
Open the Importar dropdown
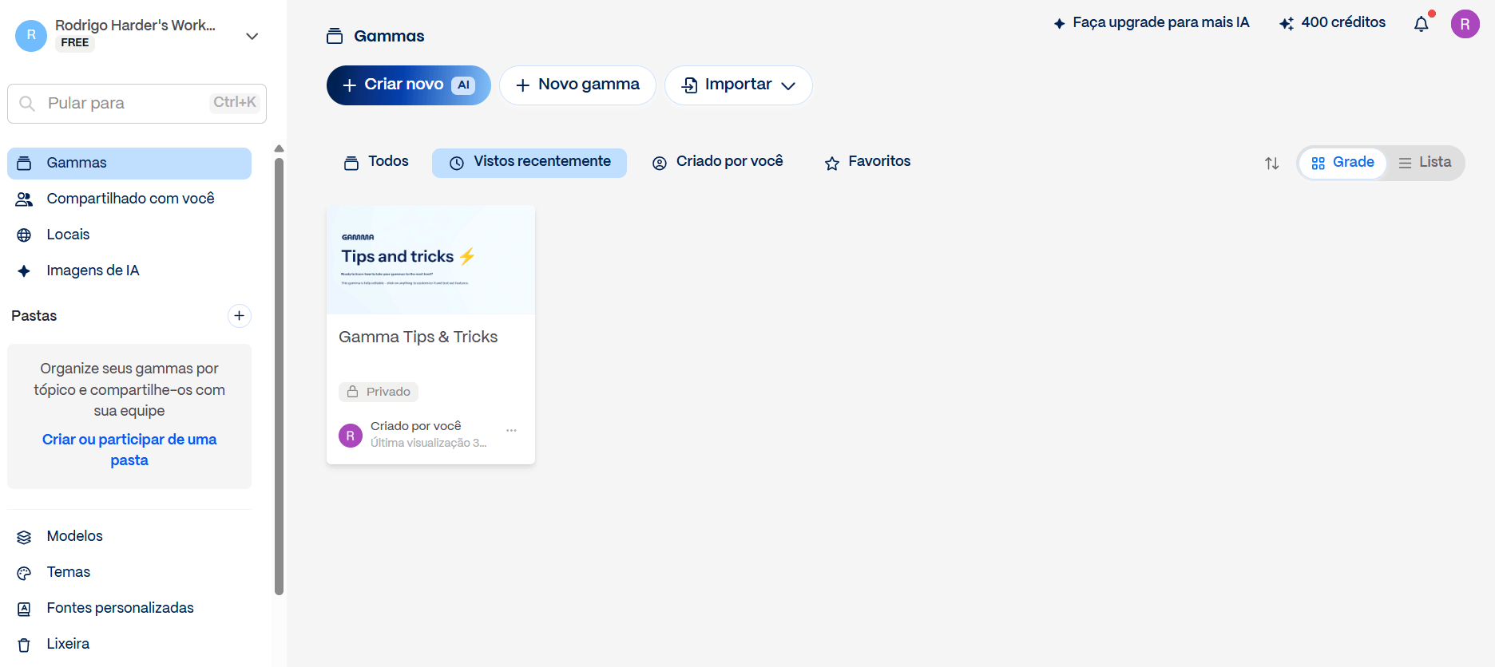click(x=739, y=85)
